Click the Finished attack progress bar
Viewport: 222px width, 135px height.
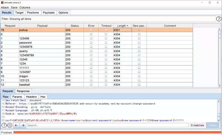(117, 133)
